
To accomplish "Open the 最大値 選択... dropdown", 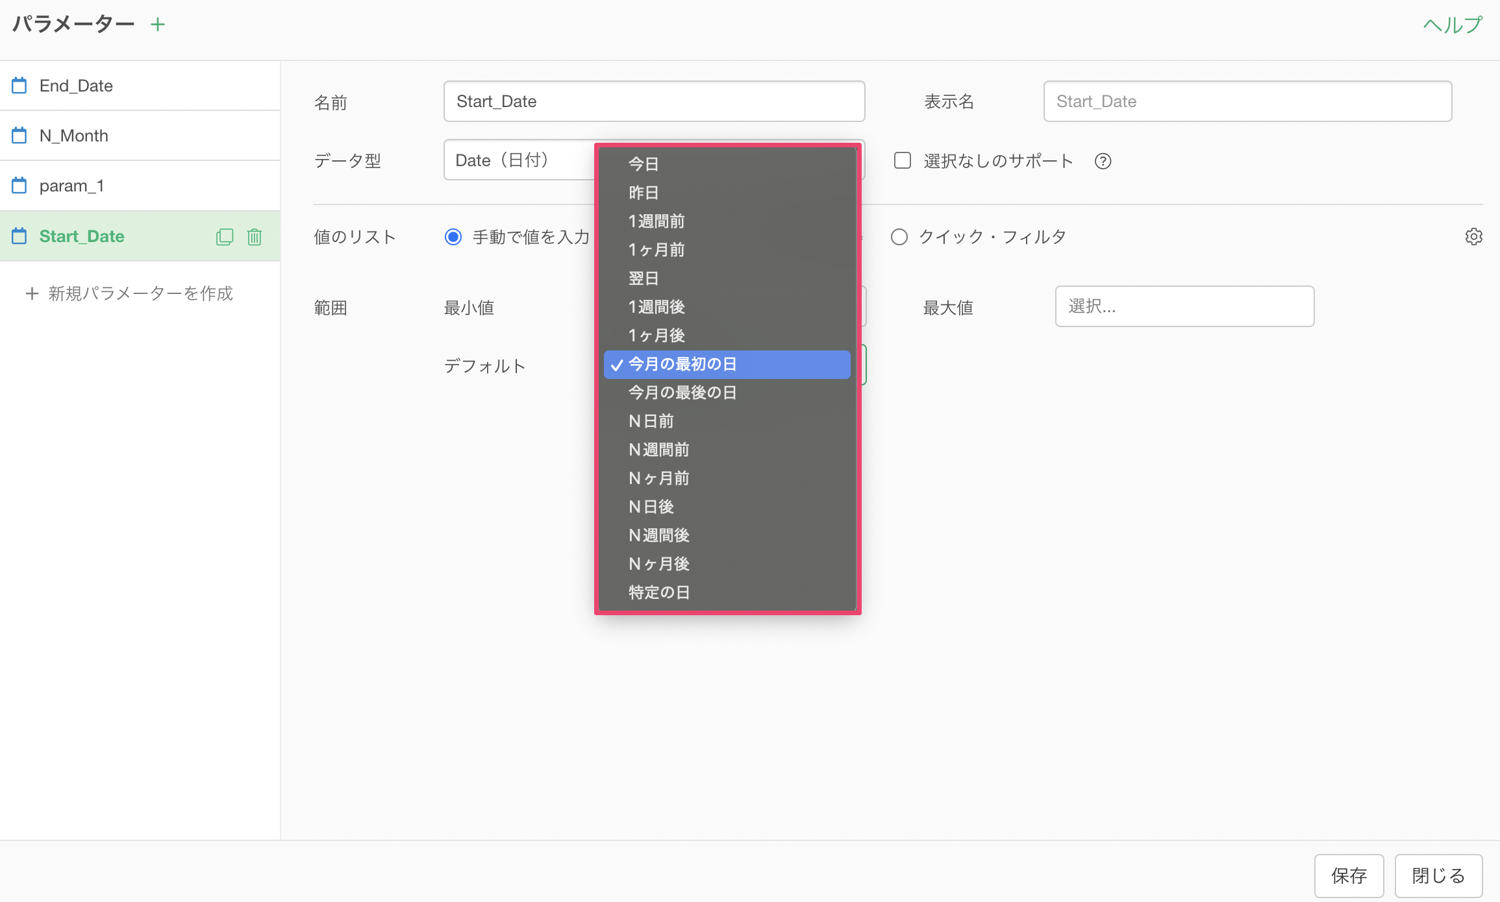I will (x=1184, y=306).
